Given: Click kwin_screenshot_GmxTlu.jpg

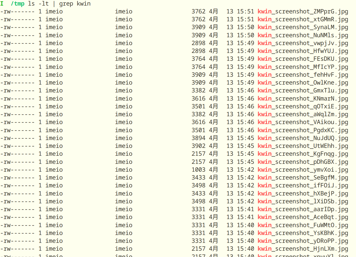Looking at the screenshot, I should coord(303,91).
